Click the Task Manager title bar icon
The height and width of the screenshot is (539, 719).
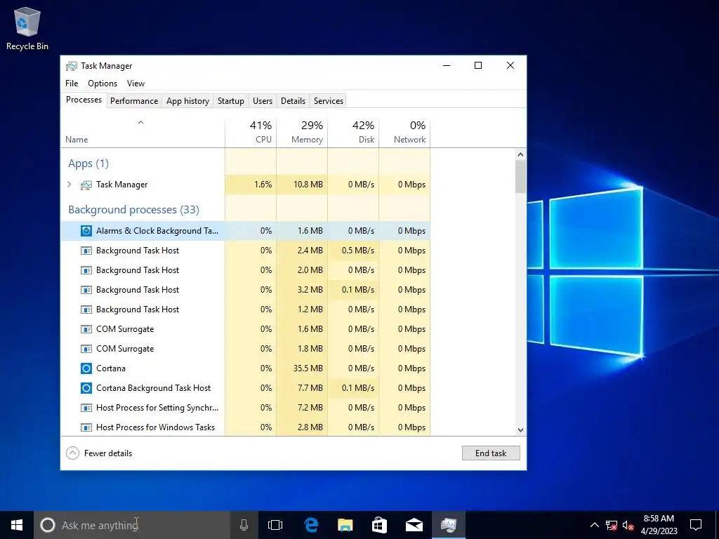72,66
